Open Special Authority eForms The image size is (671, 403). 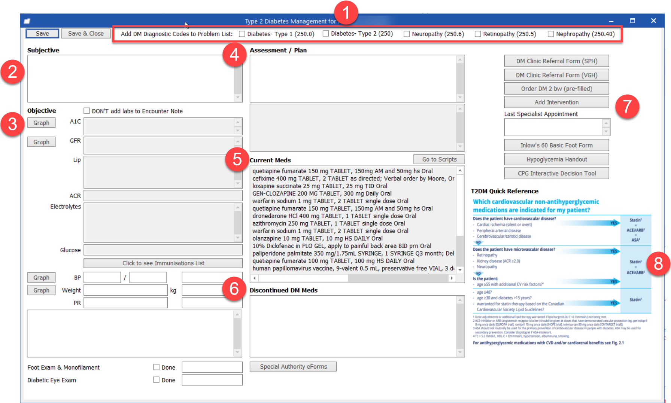pyautogui.click(x=293, y=367)
